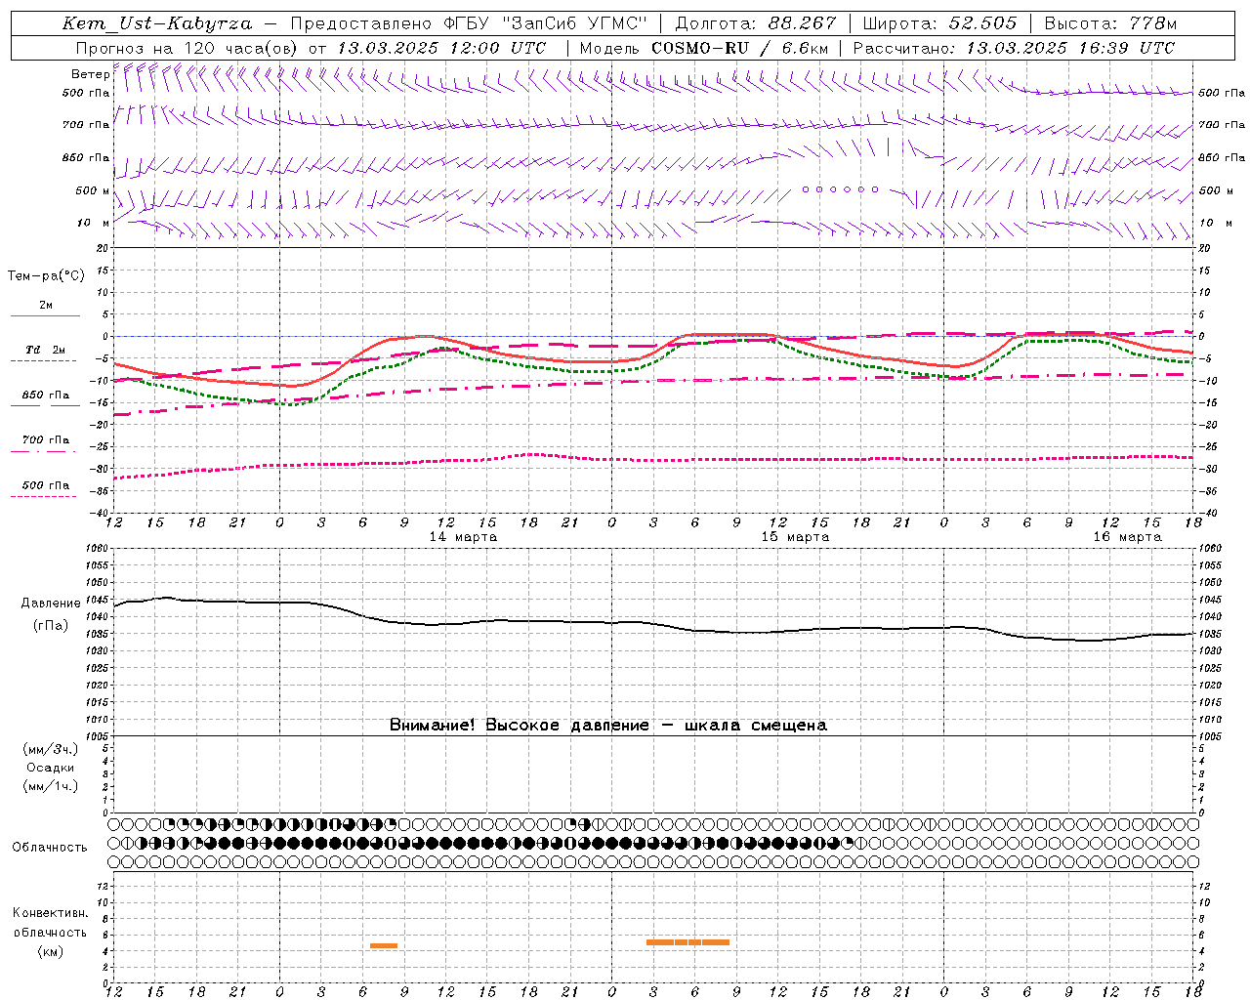The image size is (1250, 1000).
Task: Click the '16 марта' date label
Action: pos(1127,537)
